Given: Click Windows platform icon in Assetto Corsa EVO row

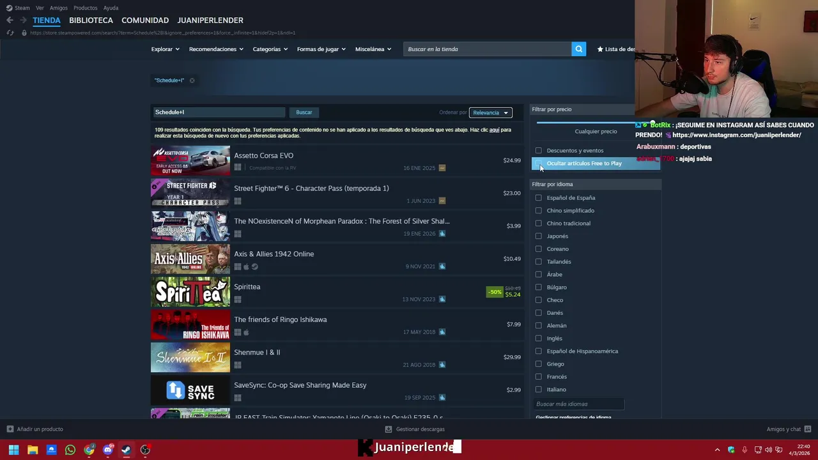Looking at the screenshot, I should 238,168.
